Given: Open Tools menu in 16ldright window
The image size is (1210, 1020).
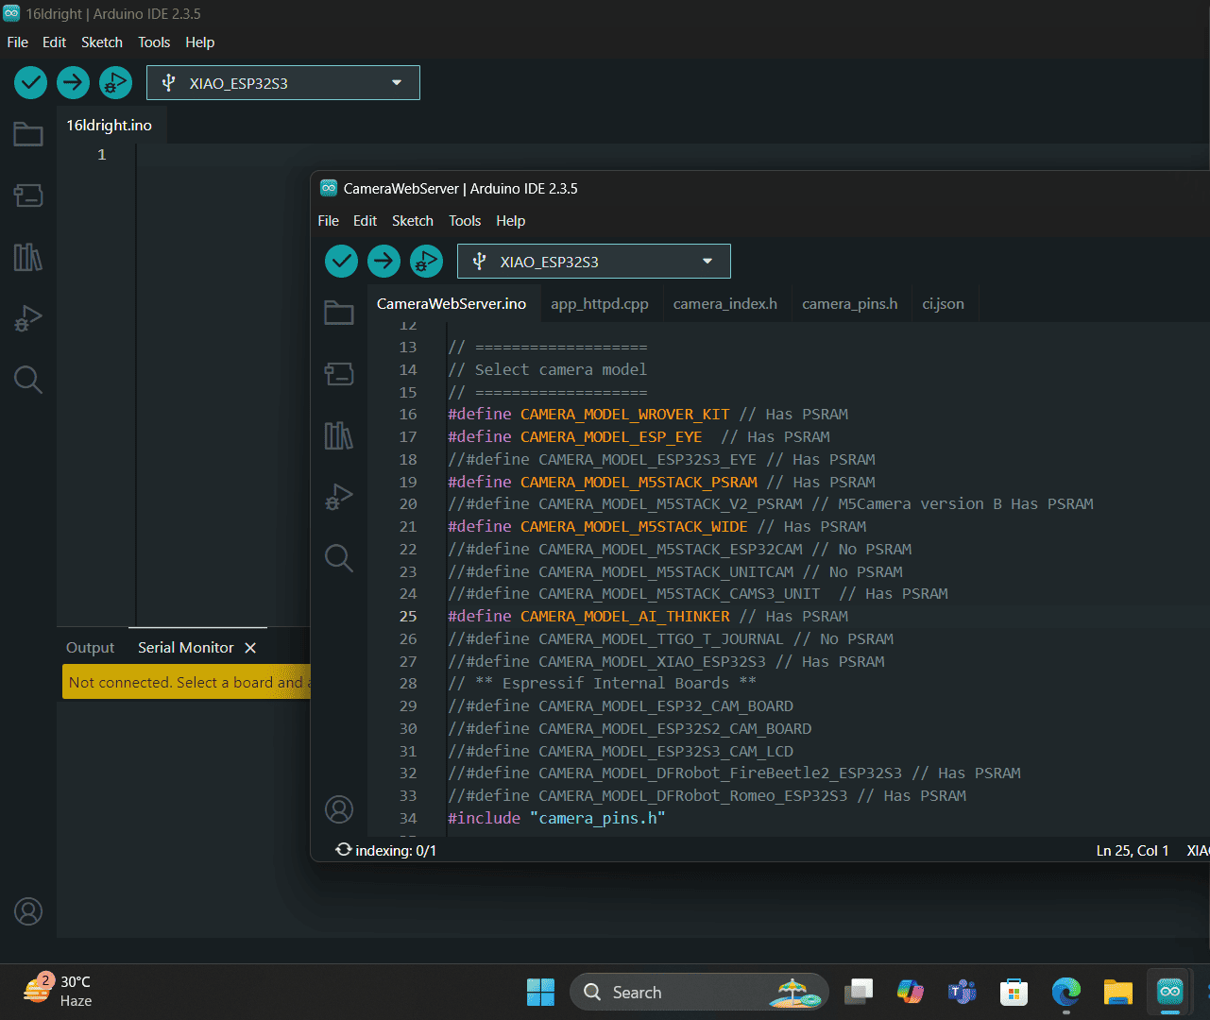Looking at the screenshot, I should click(x=154, y=42).
